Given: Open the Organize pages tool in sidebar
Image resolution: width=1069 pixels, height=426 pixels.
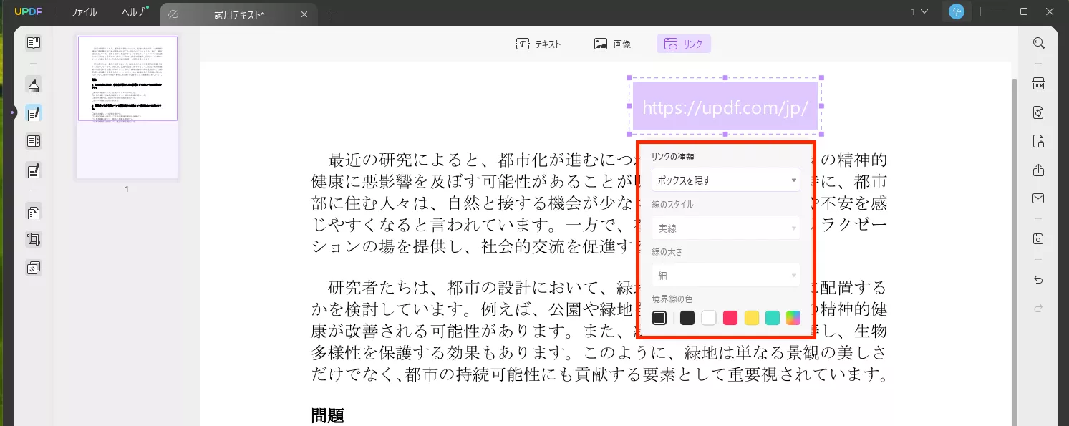Looking at the screenshot, I should pos(33,141).
